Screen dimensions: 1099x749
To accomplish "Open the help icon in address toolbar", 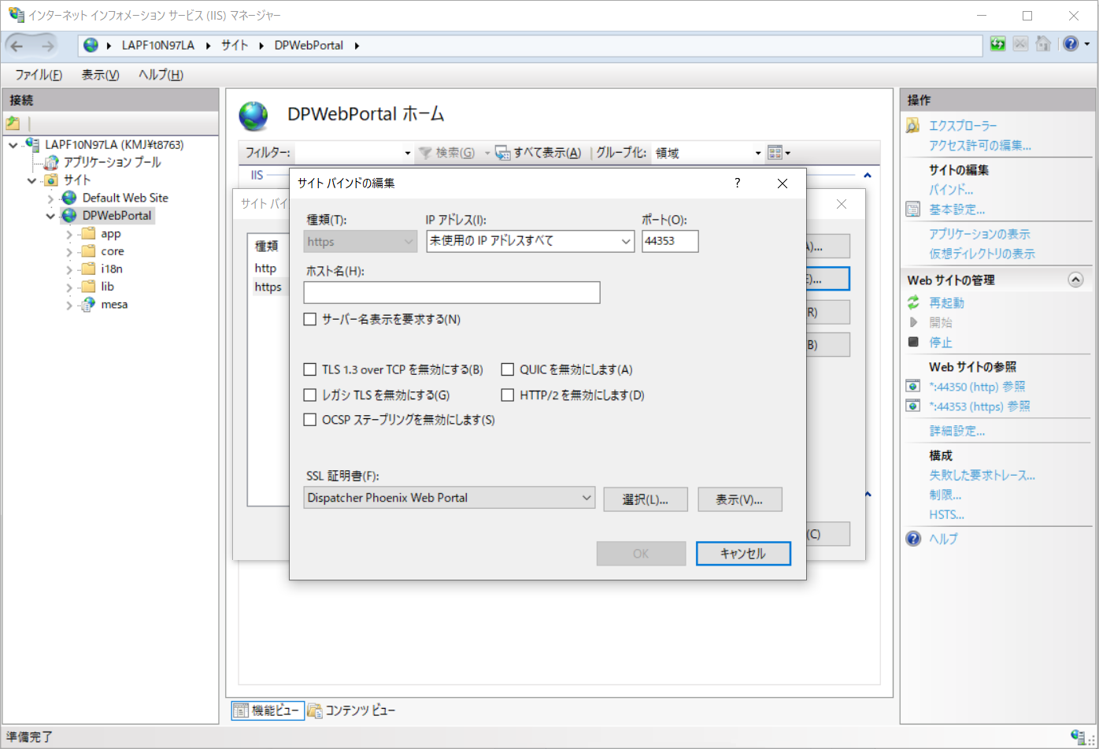I will click(1071, 44).
